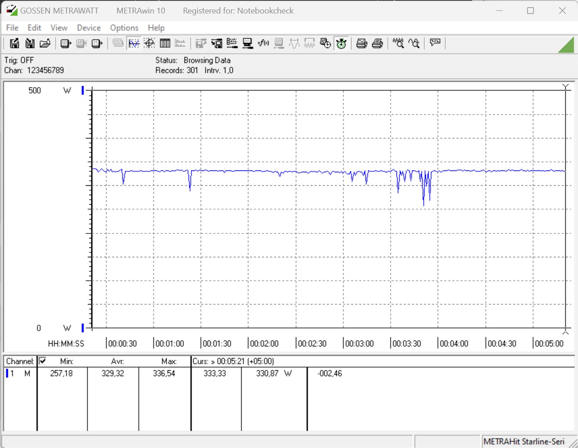Image resolution: width=578 pixels, height=448 pixels.
Task: Click the greyed meter-with-cross disconnect icon
Action: [x=81, y=43]
